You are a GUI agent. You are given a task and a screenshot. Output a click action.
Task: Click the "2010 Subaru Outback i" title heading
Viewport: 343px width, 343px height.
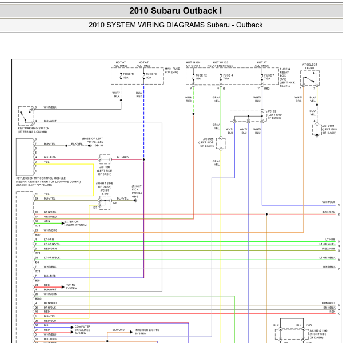176,11
